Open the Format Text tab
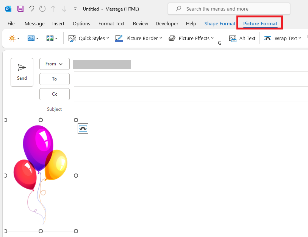 pos(111,24)
